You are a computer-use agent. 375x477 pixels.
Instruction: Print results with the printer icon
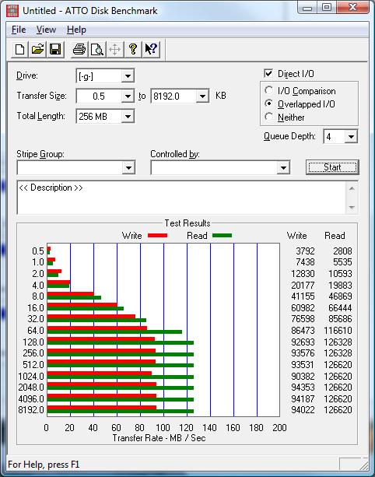(79, 49)
